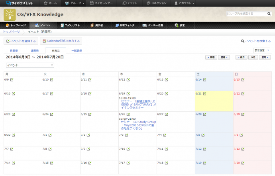
Task: Switch to the 週表示 tab
Action: tap(35, 51)
